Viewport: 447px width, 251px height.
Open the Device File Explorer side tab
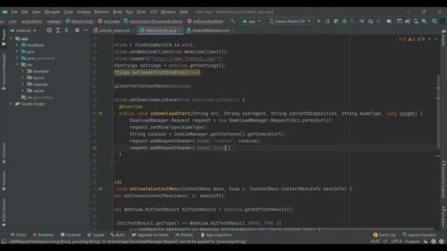pyautogui.click(x=444, y=179)
